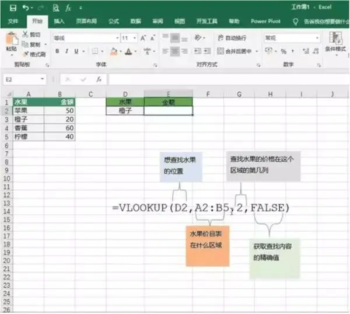
Task: Open the Alignment group dialog launcher
Action: tap(258, 65)
